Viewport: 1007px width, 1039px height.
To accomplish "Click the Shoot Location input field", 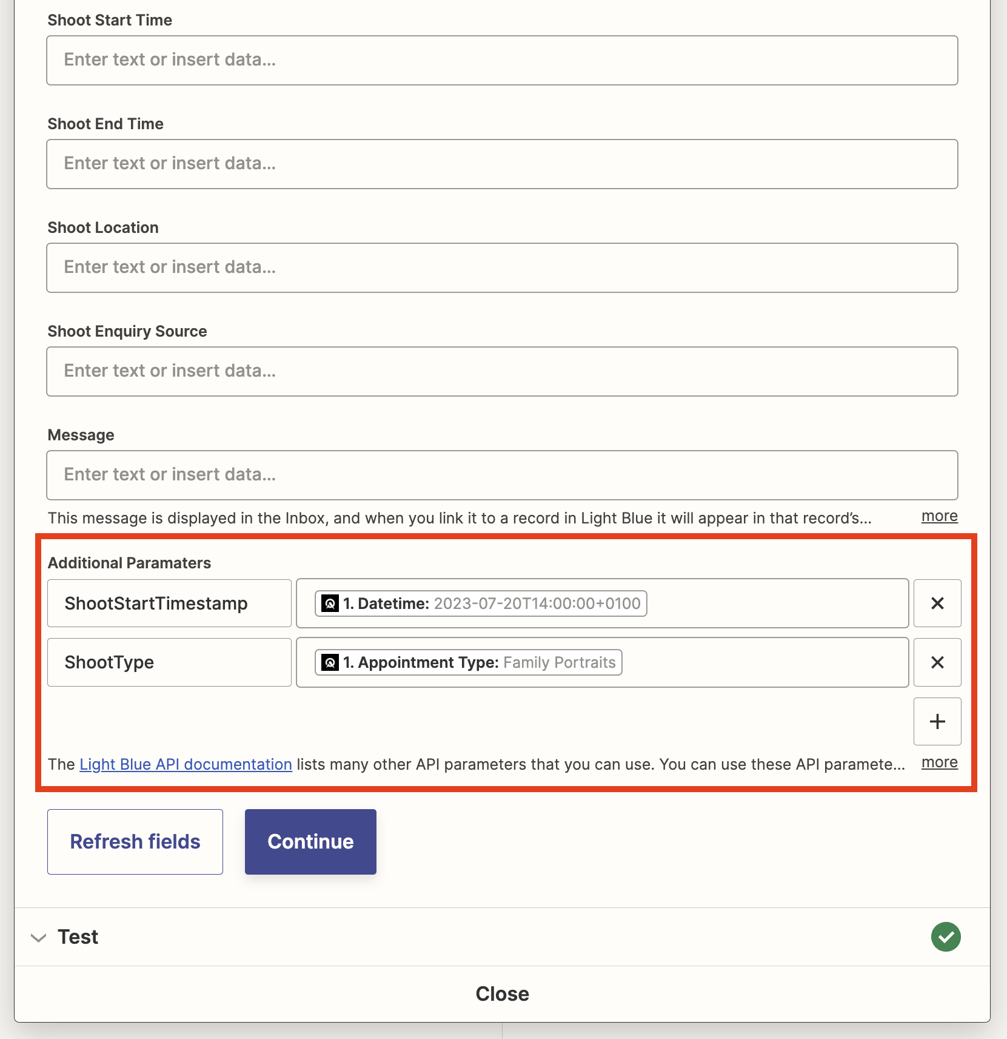I will click(501, 267).
